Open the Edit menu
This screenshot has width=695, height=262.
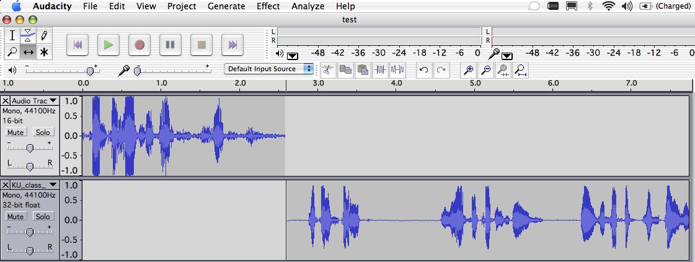(x=117, y=6)
